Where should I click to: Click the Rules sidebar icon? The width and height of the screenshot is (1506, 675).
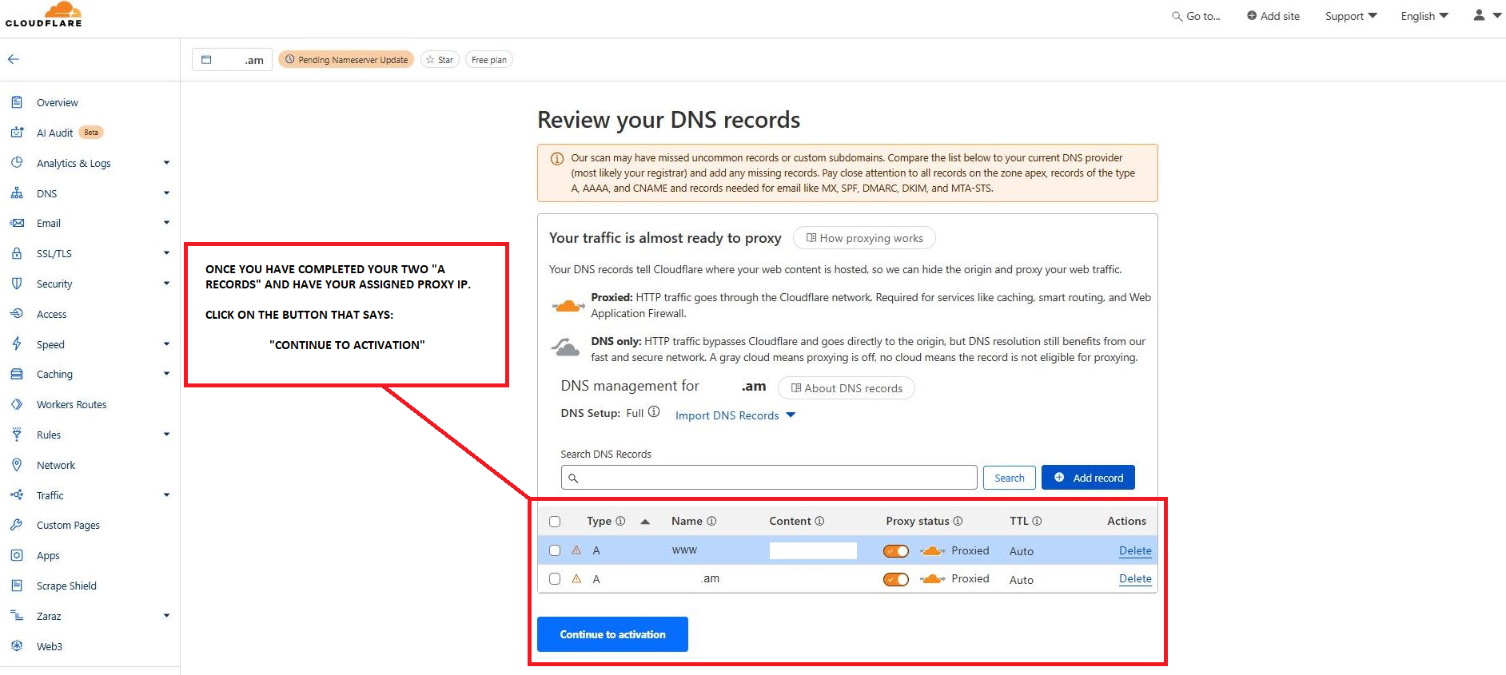pos(17,435)
